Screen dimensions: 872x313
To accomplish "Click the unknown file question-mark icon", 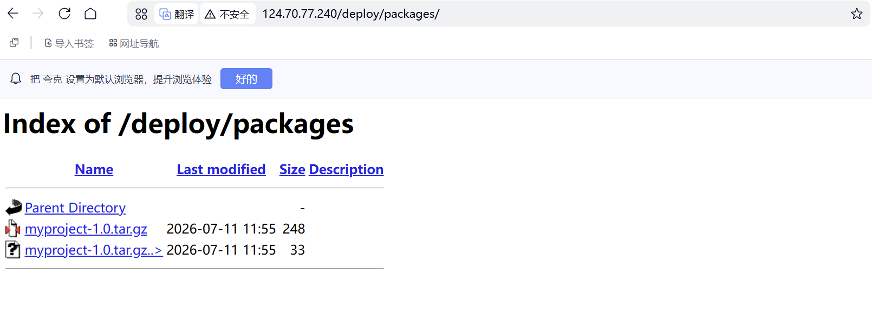I will coord(13,250).
